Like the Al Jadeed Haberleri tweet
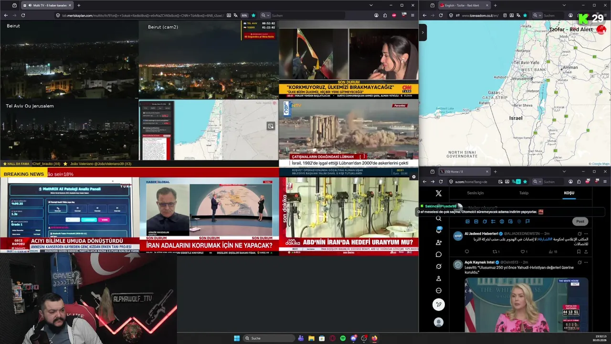Viewport: 611px width, 344px height. point(523,251)
